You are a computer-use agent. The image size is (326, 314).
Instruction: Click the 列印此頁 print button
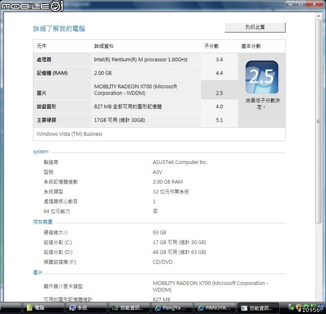click(255, 28)
